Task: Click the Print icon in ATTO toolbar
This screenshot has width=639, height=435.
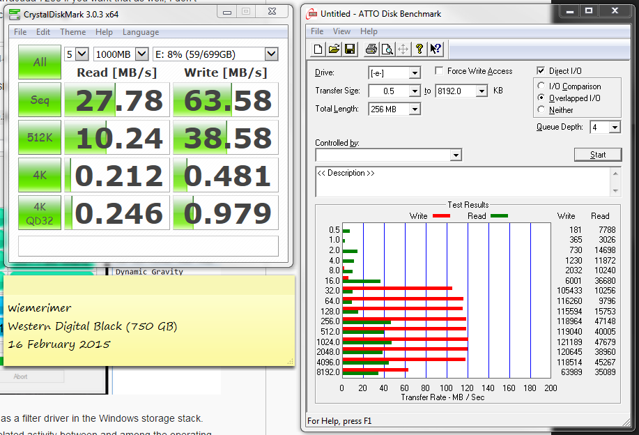Action: tap(371, 49)
